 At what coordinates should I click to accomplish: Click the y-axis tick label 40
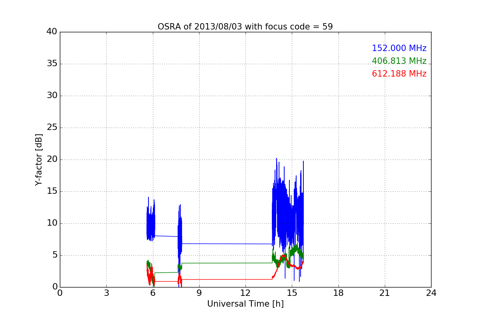(x=52, y=32)
